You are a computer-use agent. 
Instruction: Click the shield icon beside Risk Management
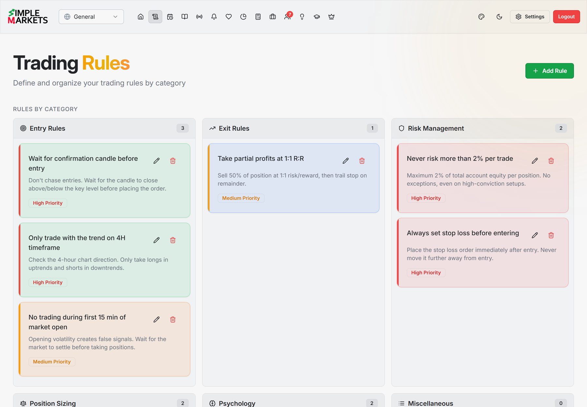(401, 128)
